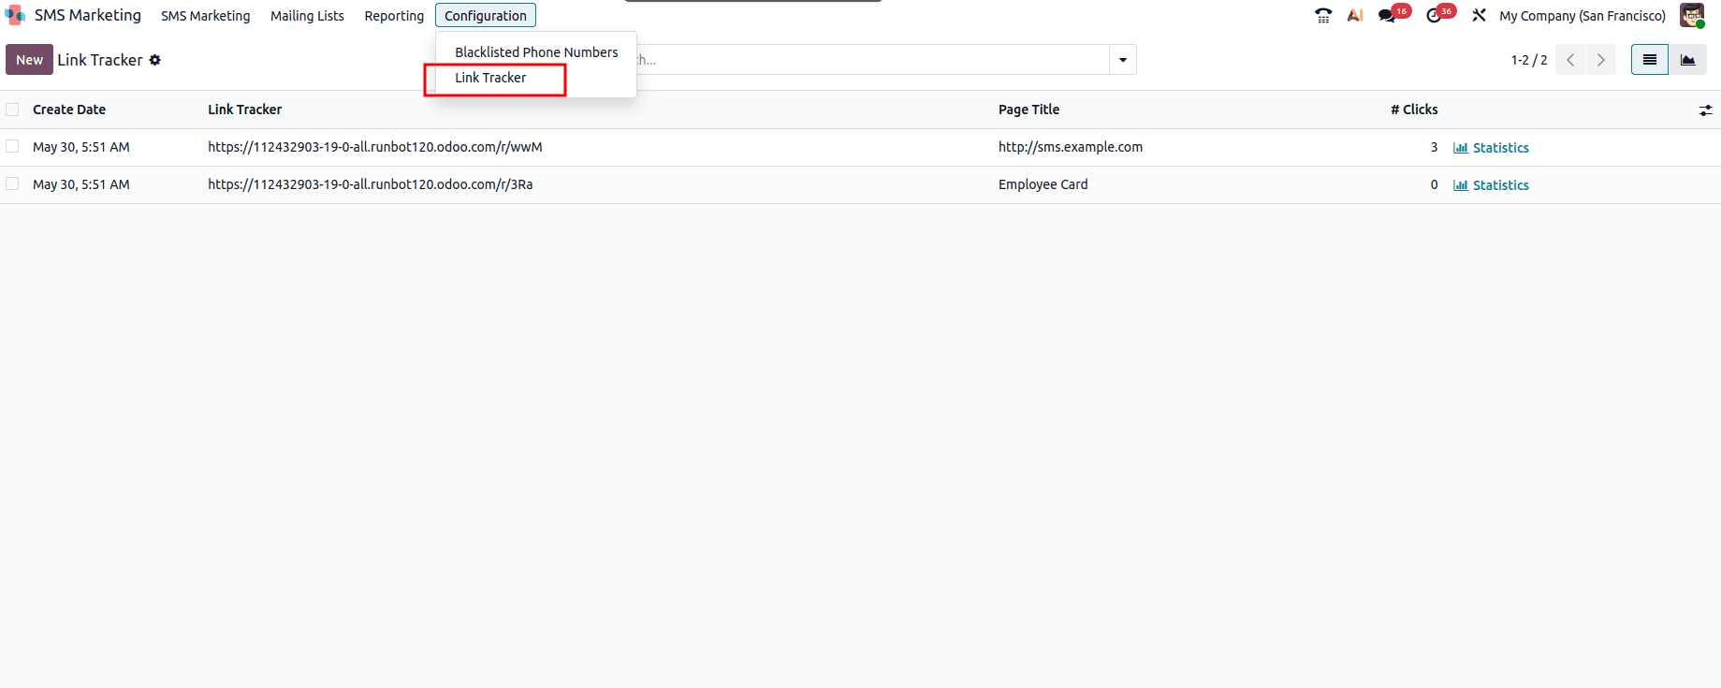Open conversations icon with badge 16
Screen dimensions: 1721x688
(x=1393, y=15)
